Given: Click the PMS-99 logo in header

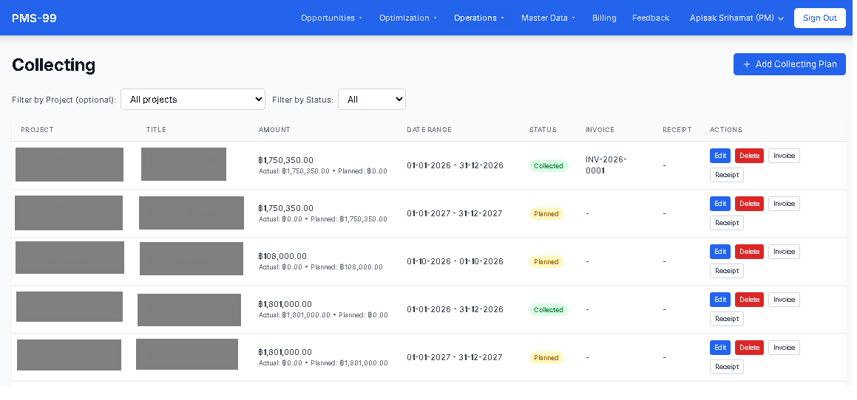Looking at the screenshot, I should (x=34, y=18).
